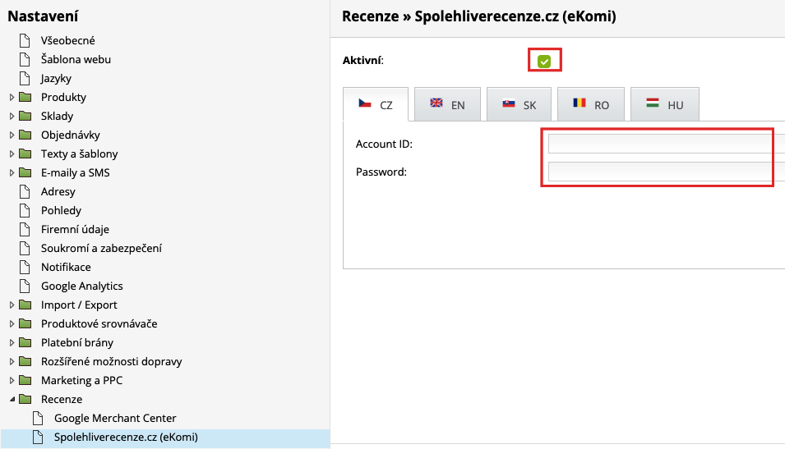Click the Všeobecné page icon

tap(25, 40)
